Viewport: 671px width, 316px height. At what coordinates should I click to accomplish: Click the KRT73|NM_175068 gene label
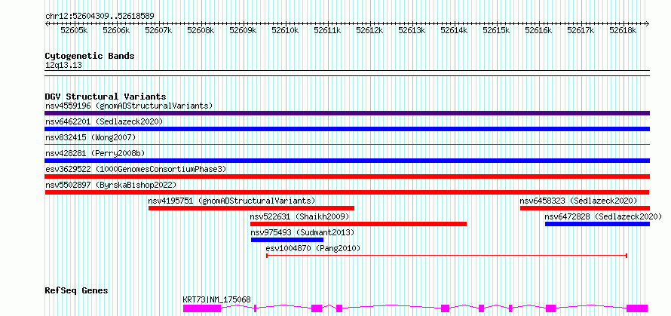click(x=216, y=299)
